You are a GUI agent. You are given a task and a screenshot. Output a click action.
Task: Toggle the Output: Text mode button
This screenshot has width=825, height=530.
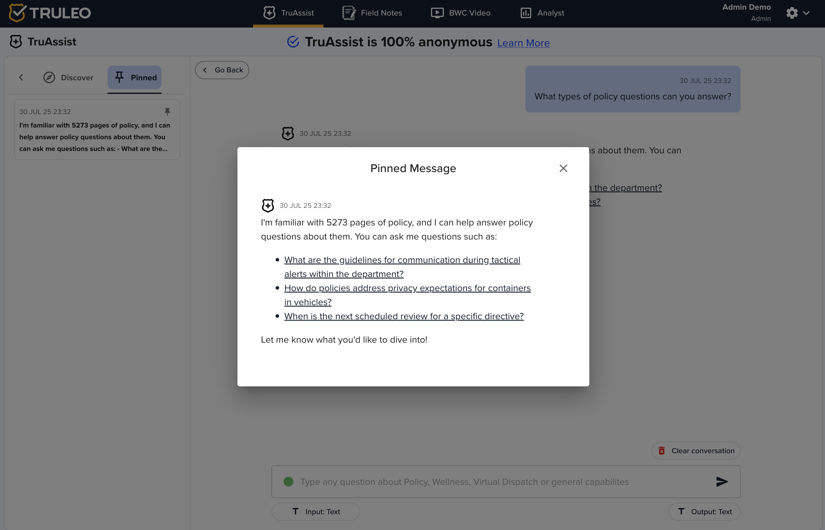[704, 512]
